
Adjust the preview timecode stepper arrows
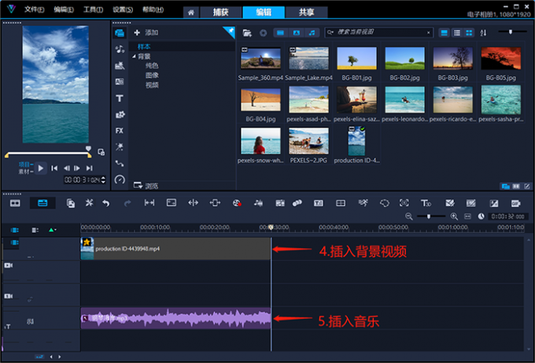pyautogui.click(x=103, y=180)
